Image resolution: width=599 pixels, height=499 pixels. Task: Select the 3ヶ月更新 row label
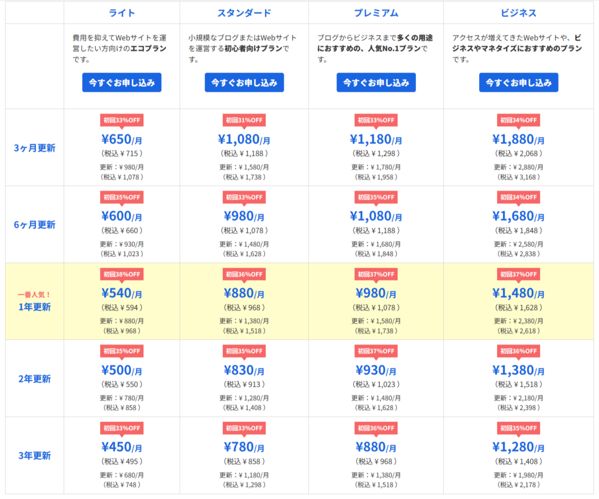[x=35, y=148]
